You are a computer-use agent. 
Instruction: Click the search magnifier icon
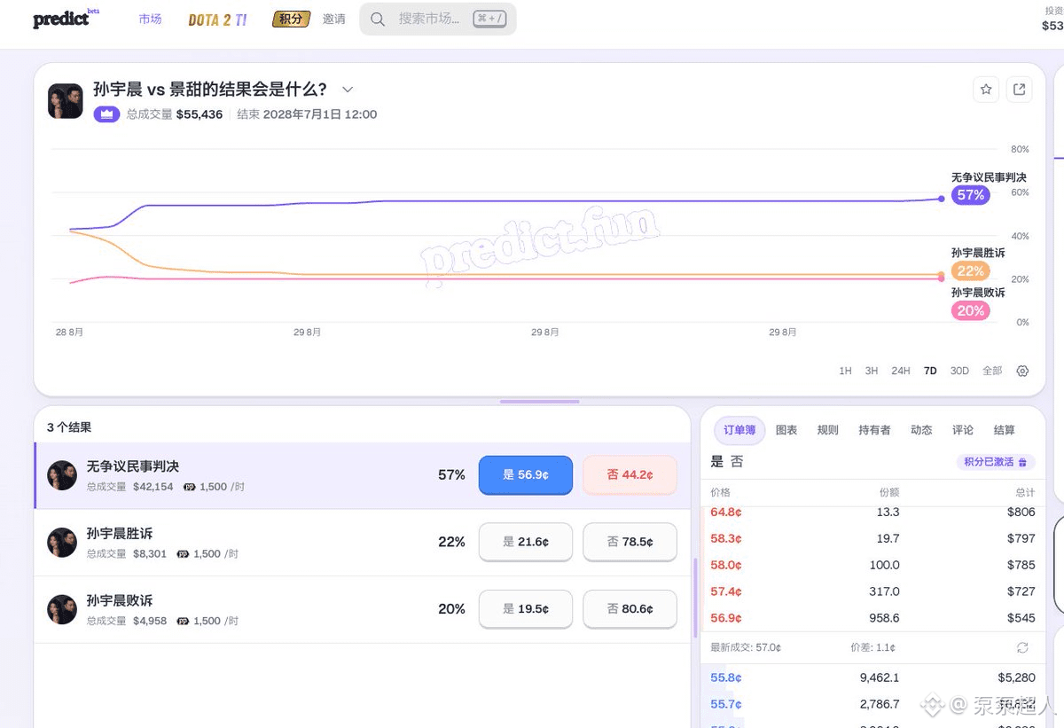(x=378, y=19)
